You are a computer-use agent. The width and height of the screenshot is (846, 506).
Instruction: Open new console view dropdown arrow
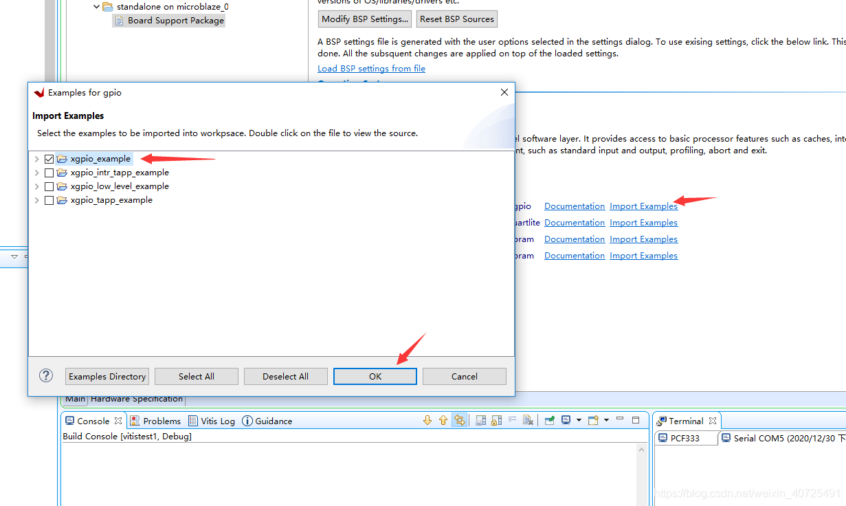[x=606, y=420]
